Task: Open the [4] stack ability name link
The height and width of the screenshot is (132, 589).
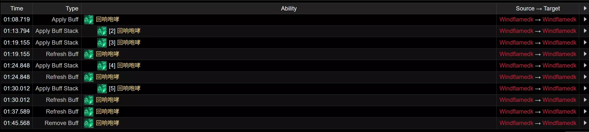Action: pos(129,66)
